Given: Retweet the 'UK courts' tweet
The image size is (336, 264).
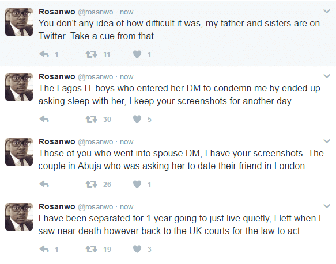Looking at the screenshot, I should point(92,249).
